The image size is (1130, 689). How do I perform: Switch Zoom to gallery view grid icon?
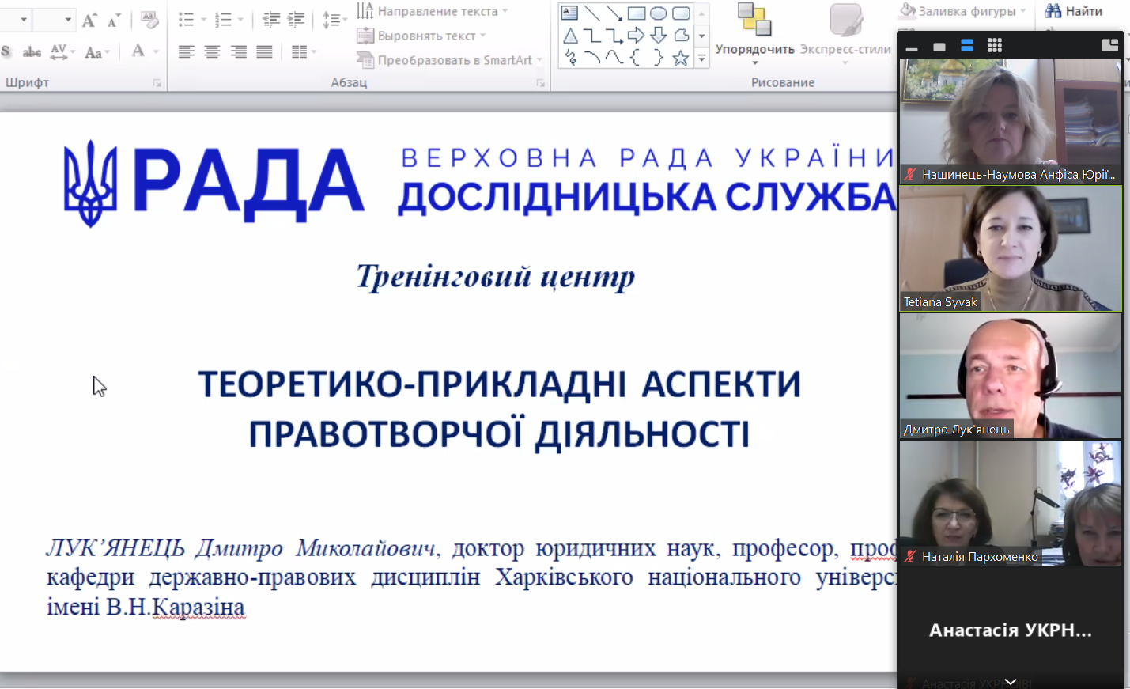click(994, 46)
